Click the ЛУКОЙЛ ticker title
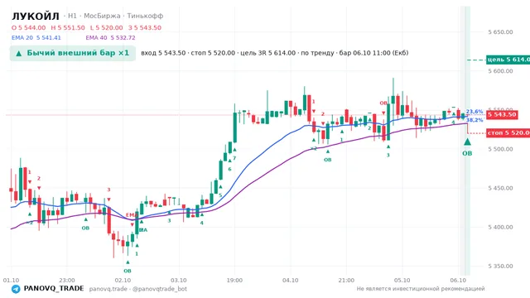This screenshot has height=298, width=530. (36, 16)
